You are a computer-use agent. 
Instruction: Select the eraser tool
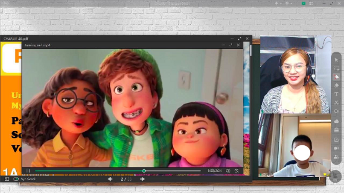336,86
